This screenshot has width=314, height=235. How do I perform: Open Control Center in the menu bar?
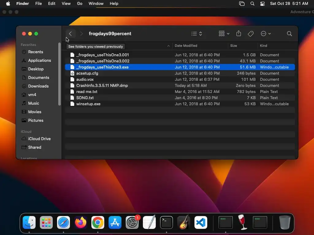pyautogui.click(x=262, y=4)
